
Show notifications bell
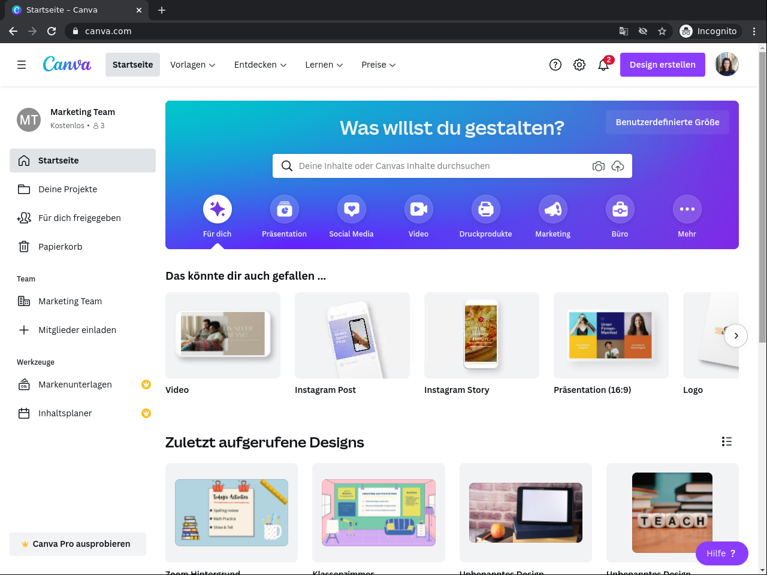coord(603,65)
